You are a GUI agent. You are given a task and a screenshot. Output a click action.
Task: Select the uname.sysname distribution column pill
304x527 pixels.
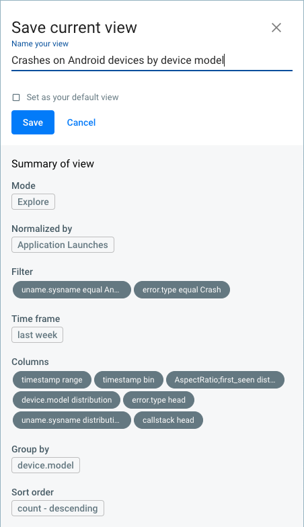[71, 420]
